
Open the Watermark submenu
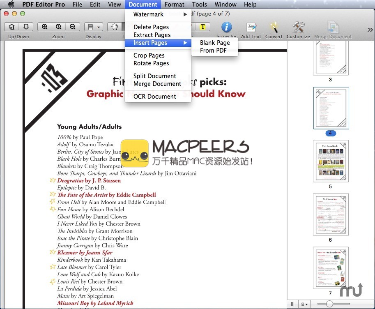point(148,14)
